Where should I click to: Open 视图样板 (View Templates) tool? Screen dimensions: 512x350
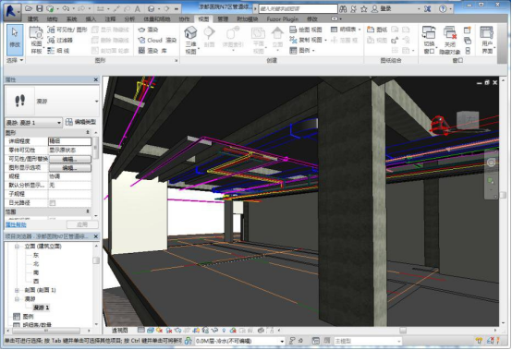(36, 40)
